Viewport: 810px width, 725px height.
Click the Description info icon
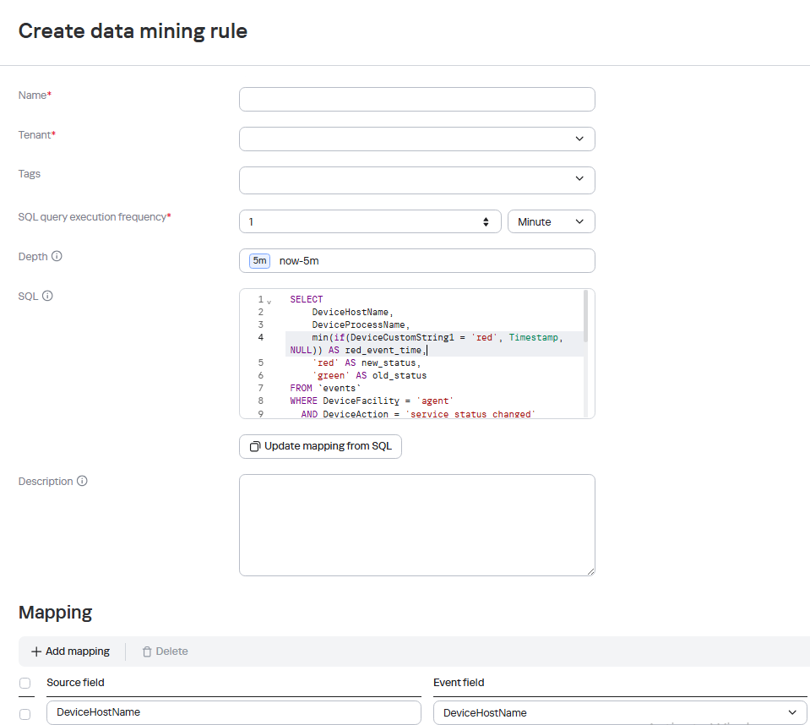(x=82, y=481)
